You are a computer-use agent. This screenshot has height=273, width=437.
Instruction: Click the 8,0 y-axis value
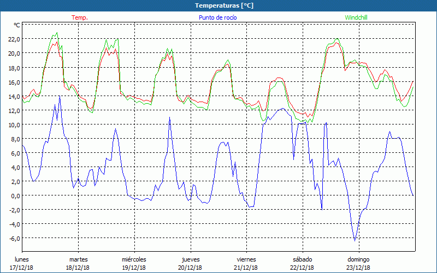coord(15,139)
